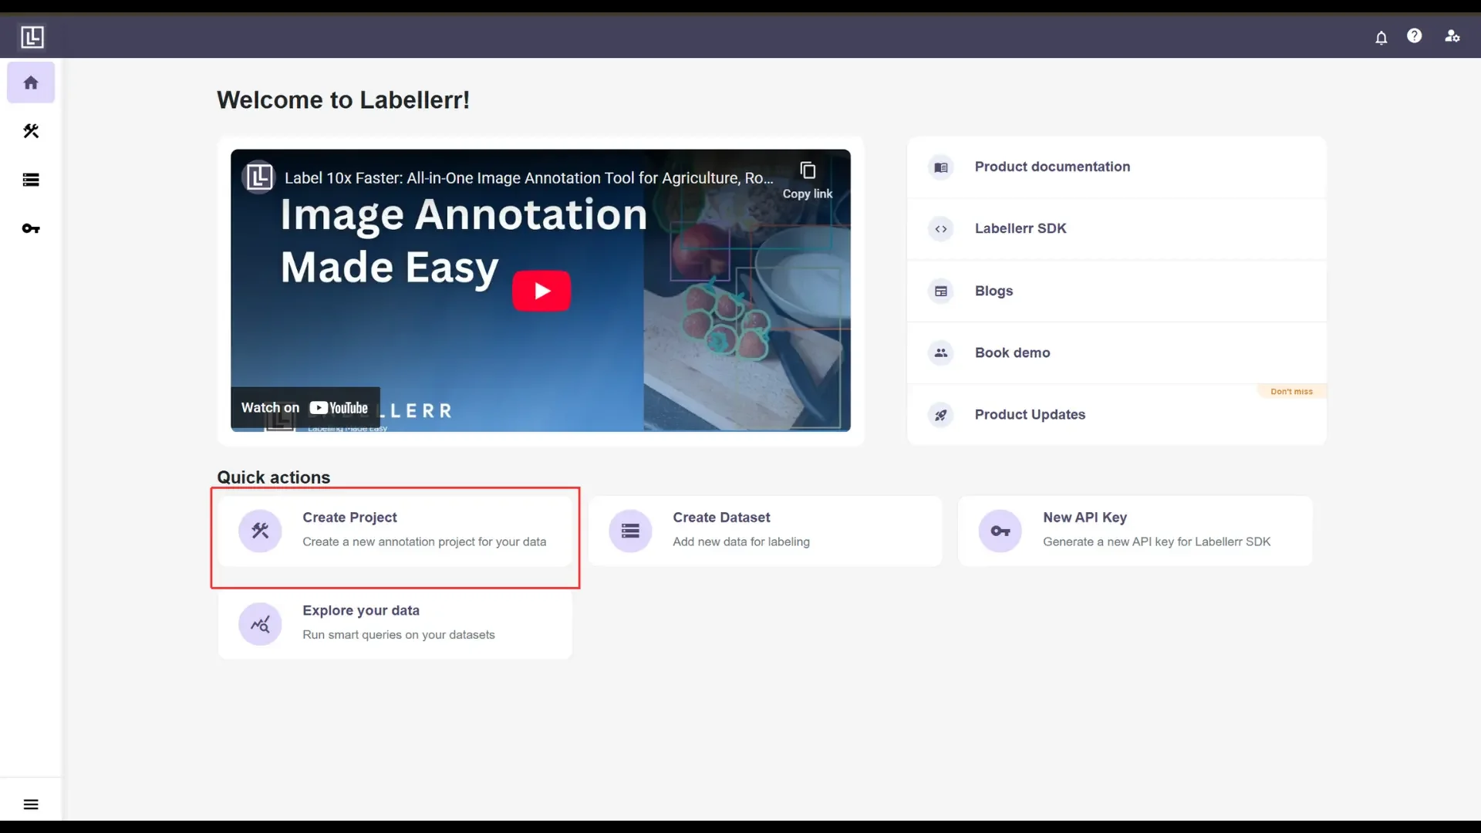Open the video title link 'Label 10x Faster'
This screenshot has height=833, width=1481.
click(x=528, y=177)
